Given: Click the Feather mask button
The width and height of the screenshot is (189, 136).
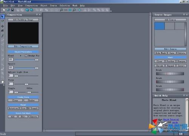Looking at the screenshot, I should point(170,61).
